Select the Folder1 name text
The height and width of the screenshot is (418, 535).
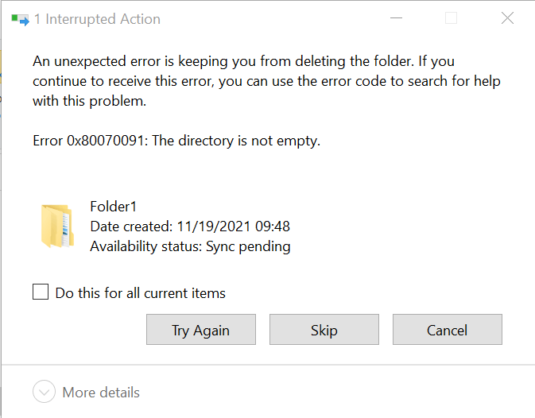(114, 207)
